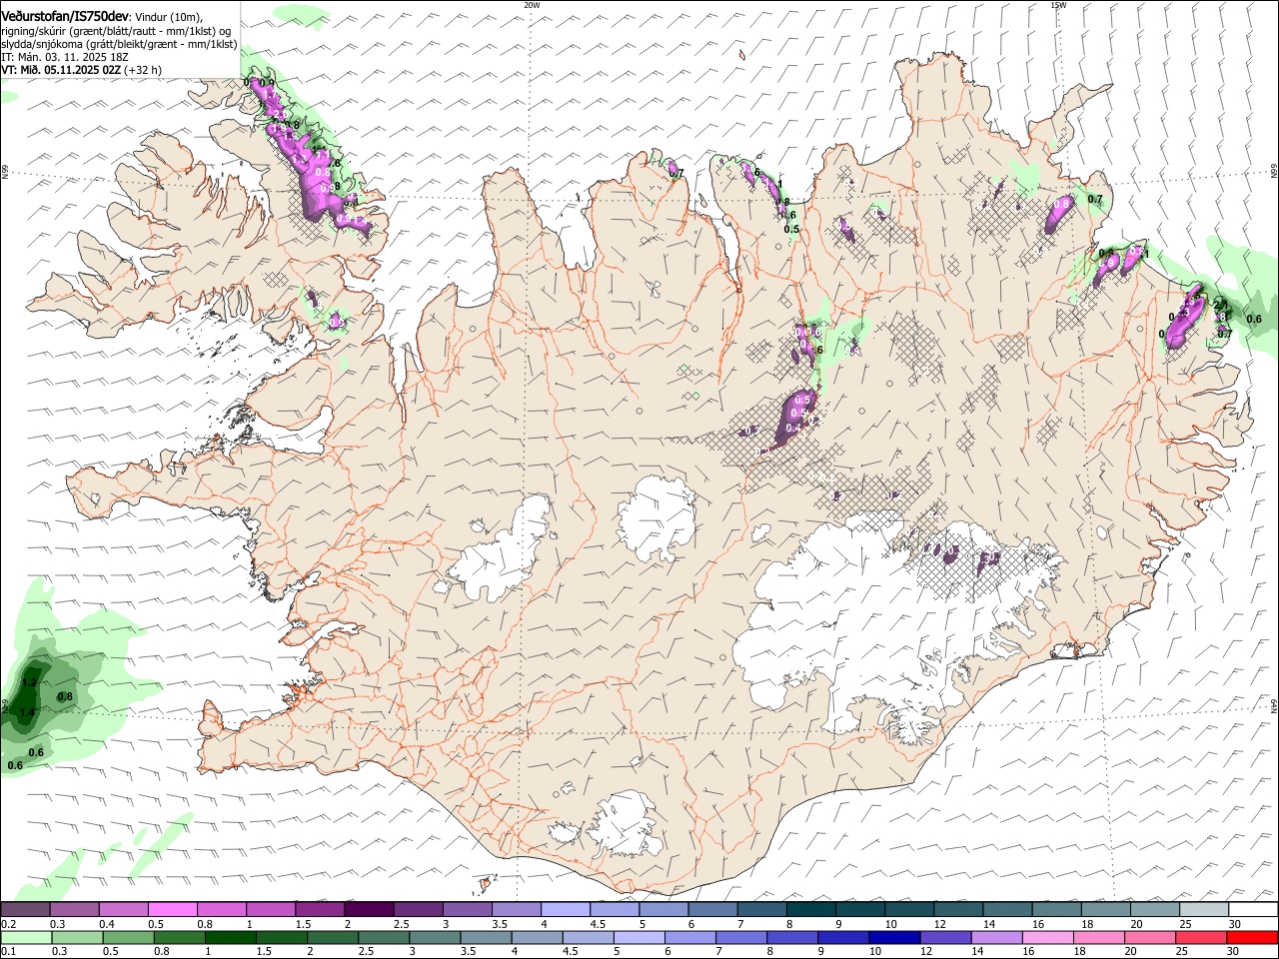Pick upper legend swatch between 8 and 9

[810, 909]
